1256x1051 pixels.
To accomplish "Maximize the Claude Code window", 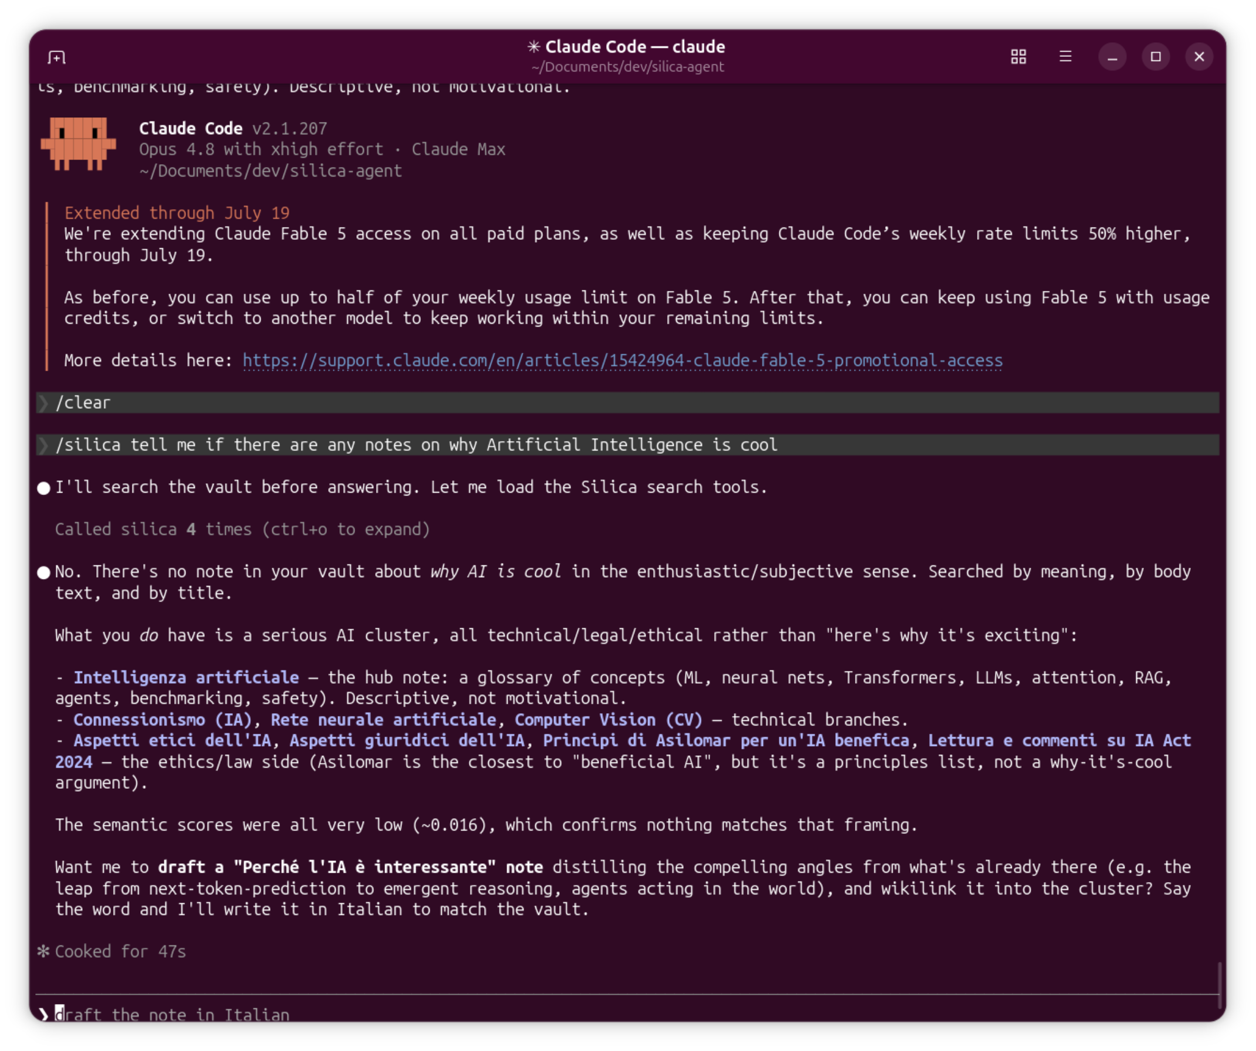I will pos(1156,57).
